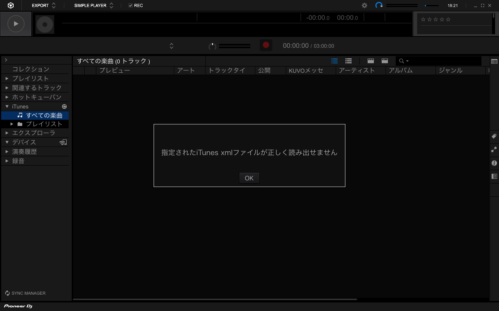Sort by ジャンル column header
The image size is (499, 311).
[461, 70]
